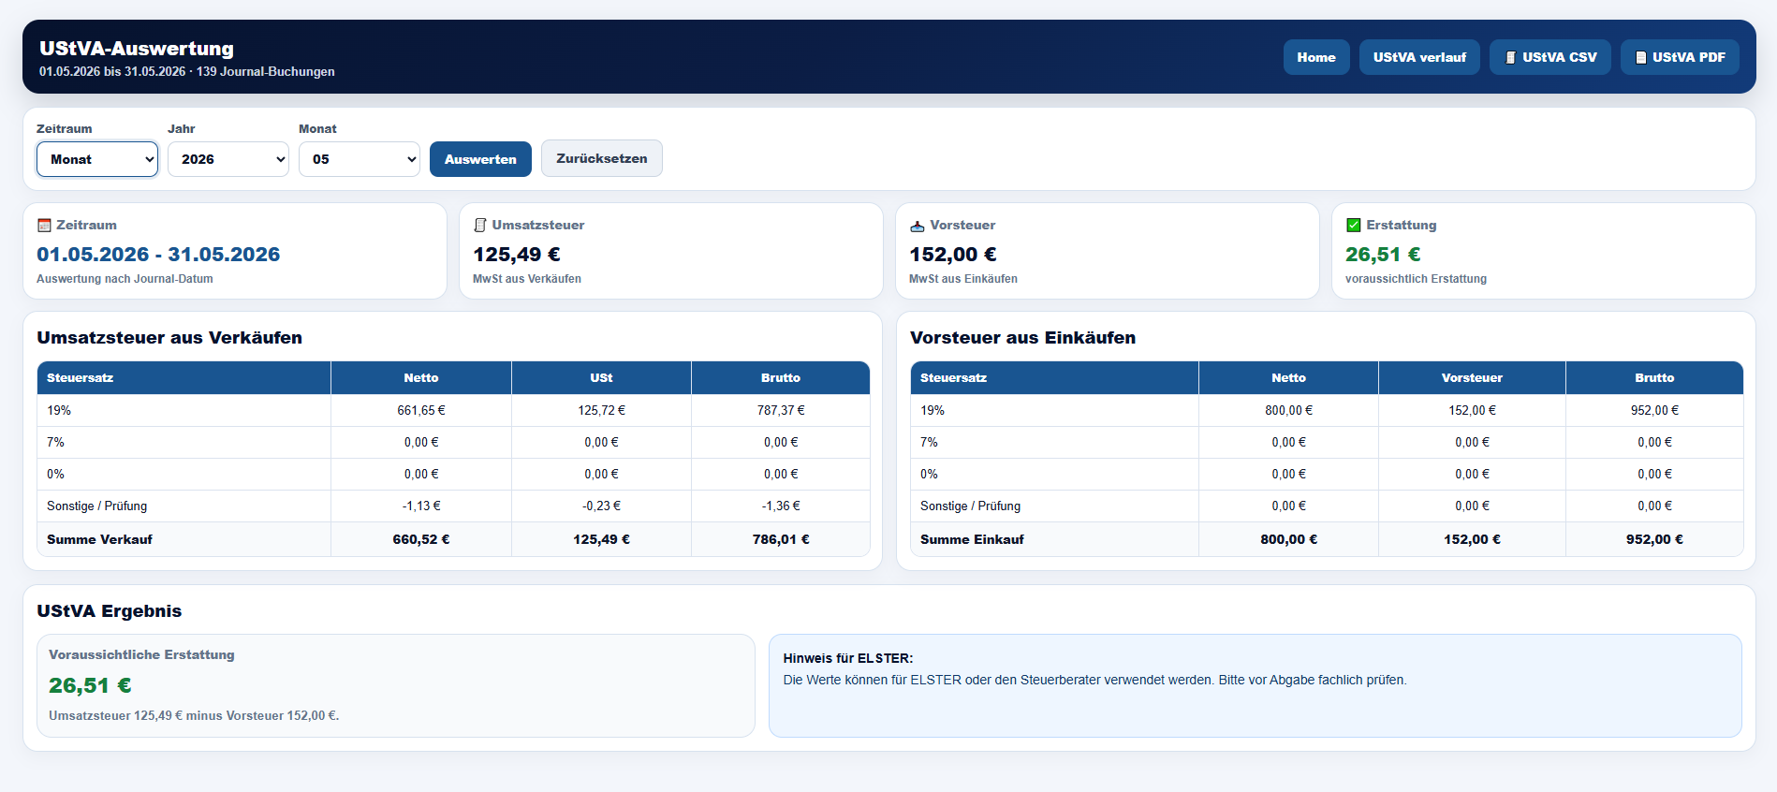Click the calendar icon beside Zeitraum card
Image resolution: width=1777 pixels, height=792 pixels.
44,226
